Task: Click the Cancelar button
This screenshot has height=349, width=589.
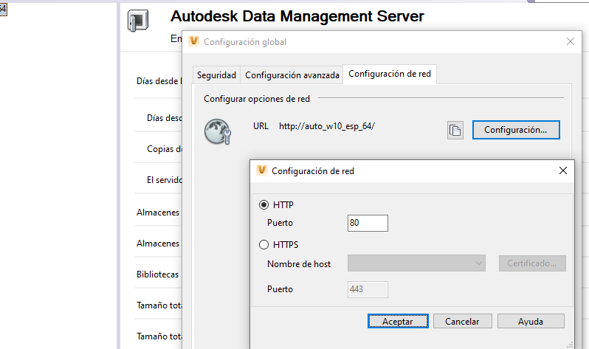Action: click(462, 321)
